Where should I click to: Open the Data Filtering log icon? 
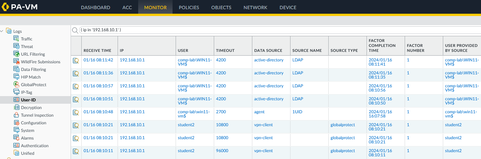click(16, 69)
